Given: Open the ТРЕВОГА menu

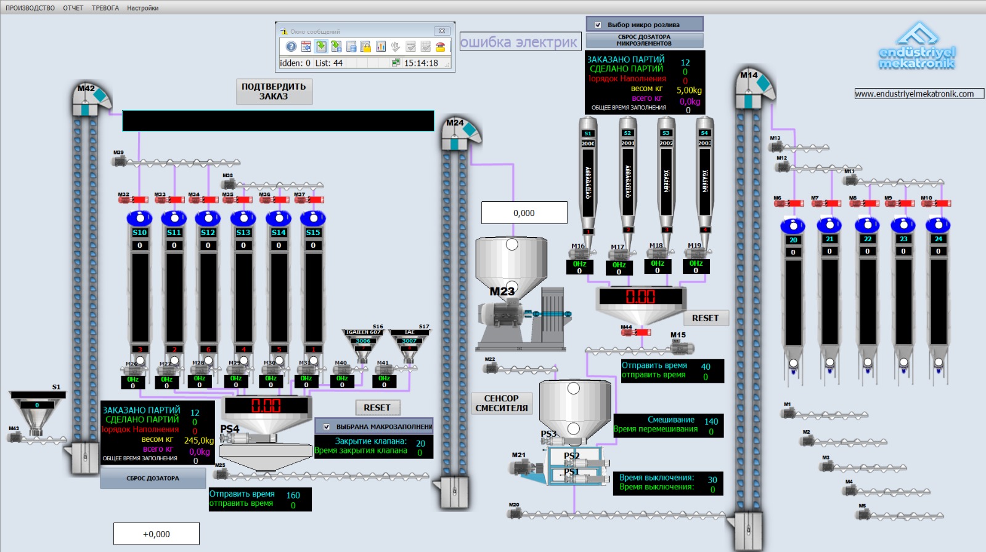Looking at the screenshot, I should pyautogui.click(x=105, y=8).
